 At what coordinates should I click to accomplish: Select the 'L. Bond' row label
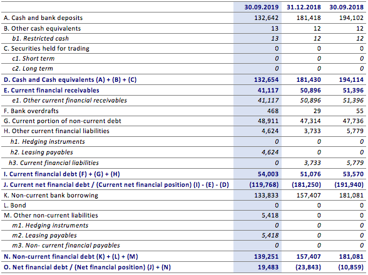(x=15, y=206)
